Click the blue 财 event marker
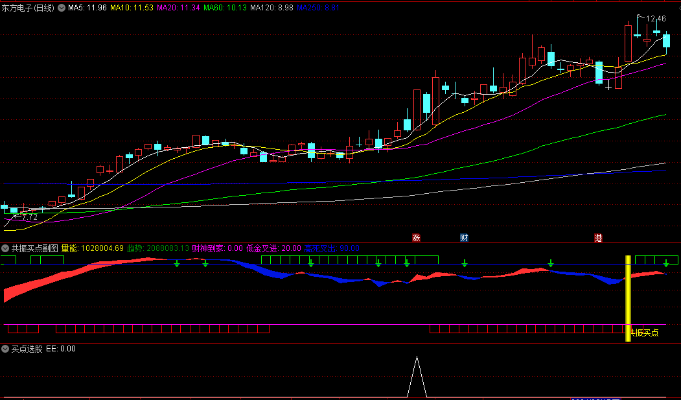The image size is (681, 400). click(x=464, y=238)
